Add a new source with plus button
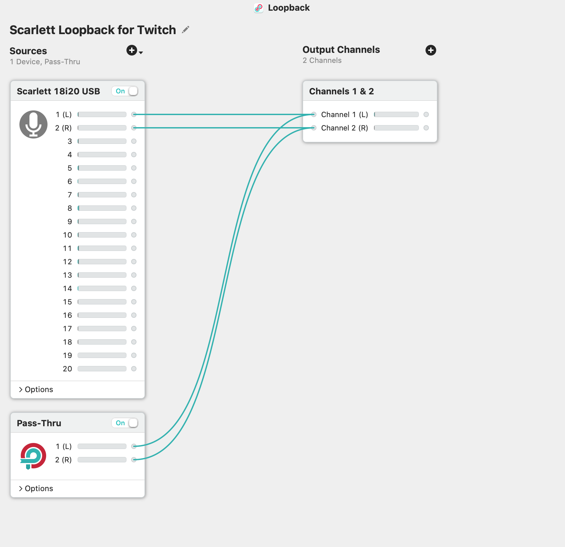Screen dimensions: 565x547 pyautogui.click(x=131, y=50)
